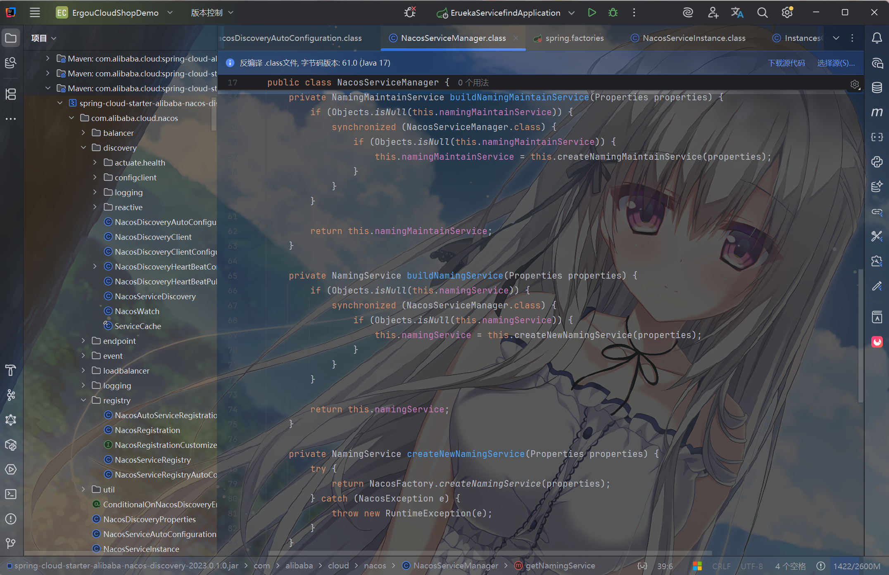Viewport: 889px width, 575px height.
Task: Open the Structure tool window icon
Action: tap(11, 94)
